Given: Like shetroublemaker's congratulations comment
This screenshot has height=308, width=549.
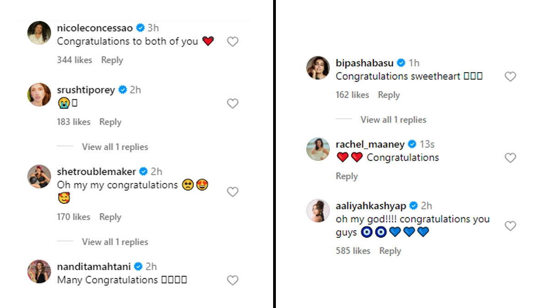Looking at the screenshot, I should (x=233, y=192).
